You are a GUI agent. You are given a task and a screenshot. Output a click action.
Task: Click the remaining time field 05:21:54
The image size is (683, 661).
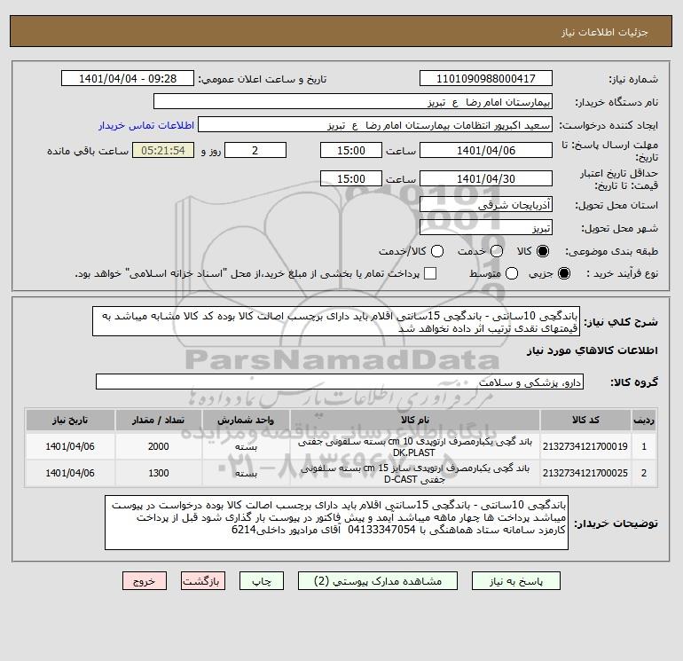(x=163, y=150)
